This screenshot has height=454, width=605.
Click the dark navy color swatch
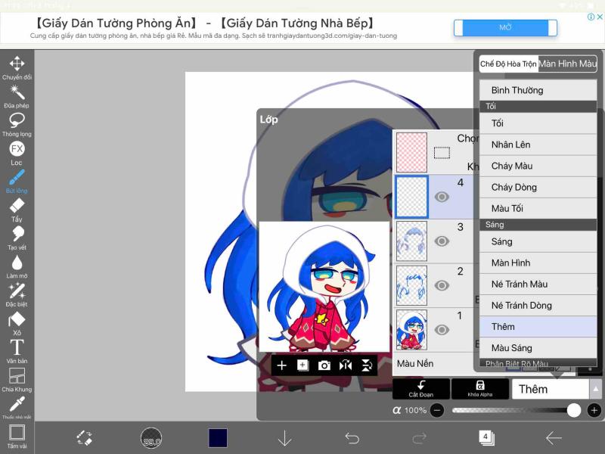click(218, 438)
